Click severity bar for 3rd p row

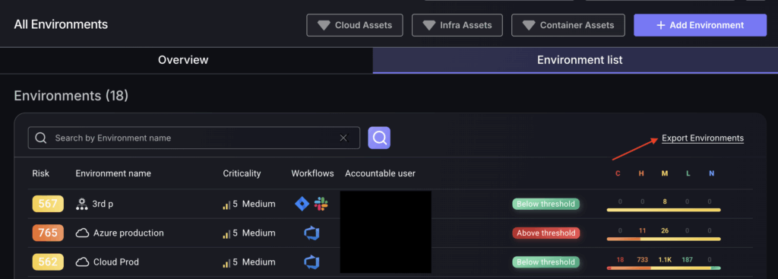tap(663, 210)
